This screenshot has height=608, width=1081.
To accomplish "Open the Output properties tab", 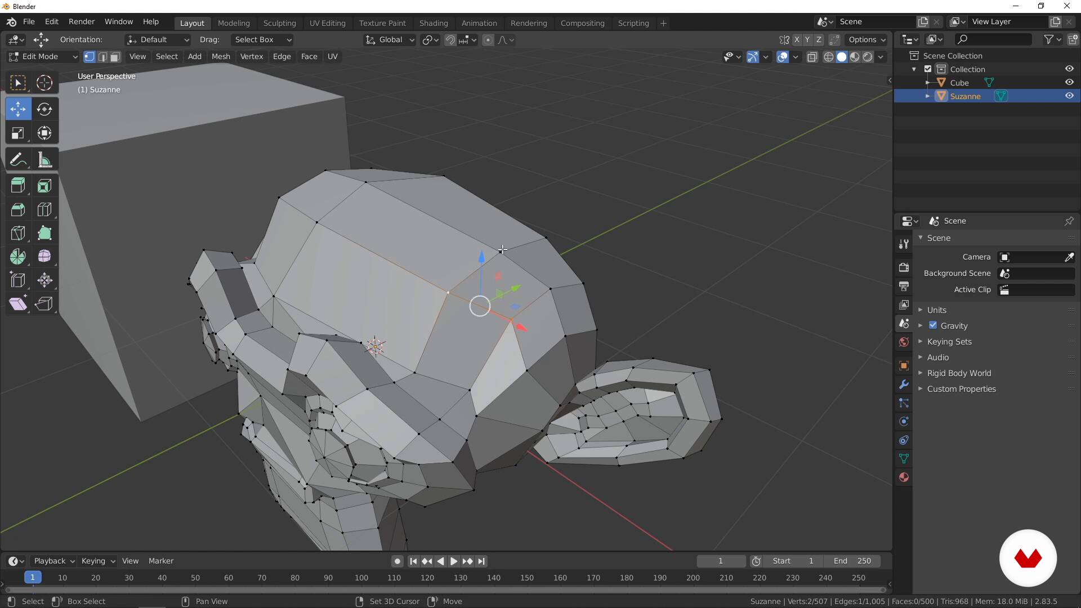I will [x=904, y=286].
